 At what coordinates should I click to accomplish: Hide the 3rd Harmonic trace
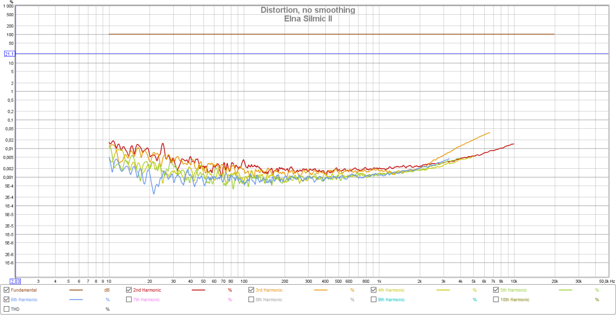tap(251, 290)
